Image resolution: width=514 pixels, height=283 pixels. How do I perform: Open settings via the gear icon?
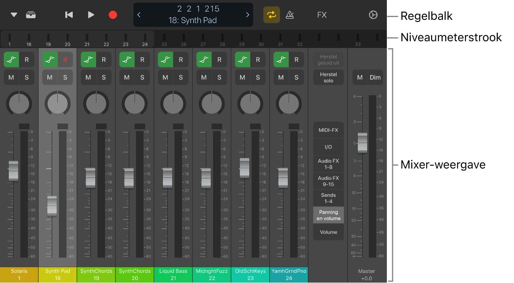click(373, 15)
